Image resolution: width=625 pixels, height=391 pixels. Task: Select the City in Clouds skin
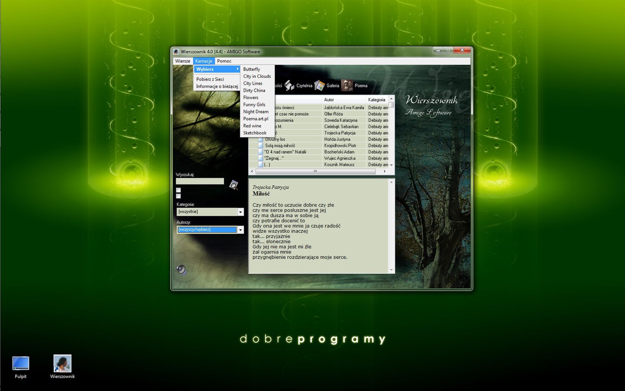(257, 76)
